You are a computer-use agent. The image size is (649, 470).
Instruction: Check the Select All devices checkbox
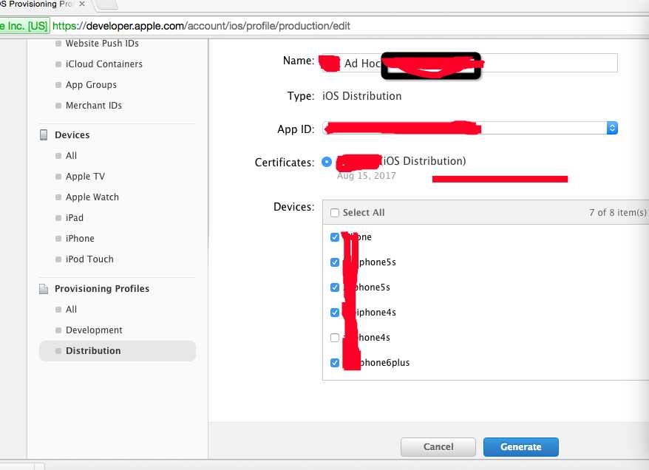(334, 213)
